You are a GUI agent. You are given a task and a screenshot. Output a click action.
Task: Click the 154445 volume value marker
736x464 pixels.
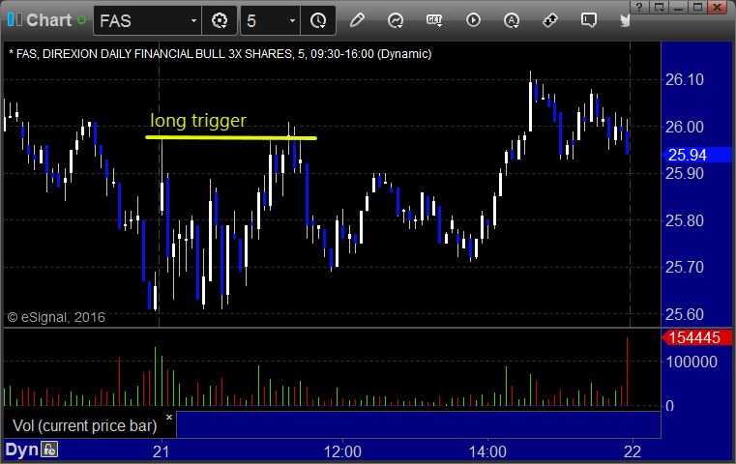[x=696, y=337]
